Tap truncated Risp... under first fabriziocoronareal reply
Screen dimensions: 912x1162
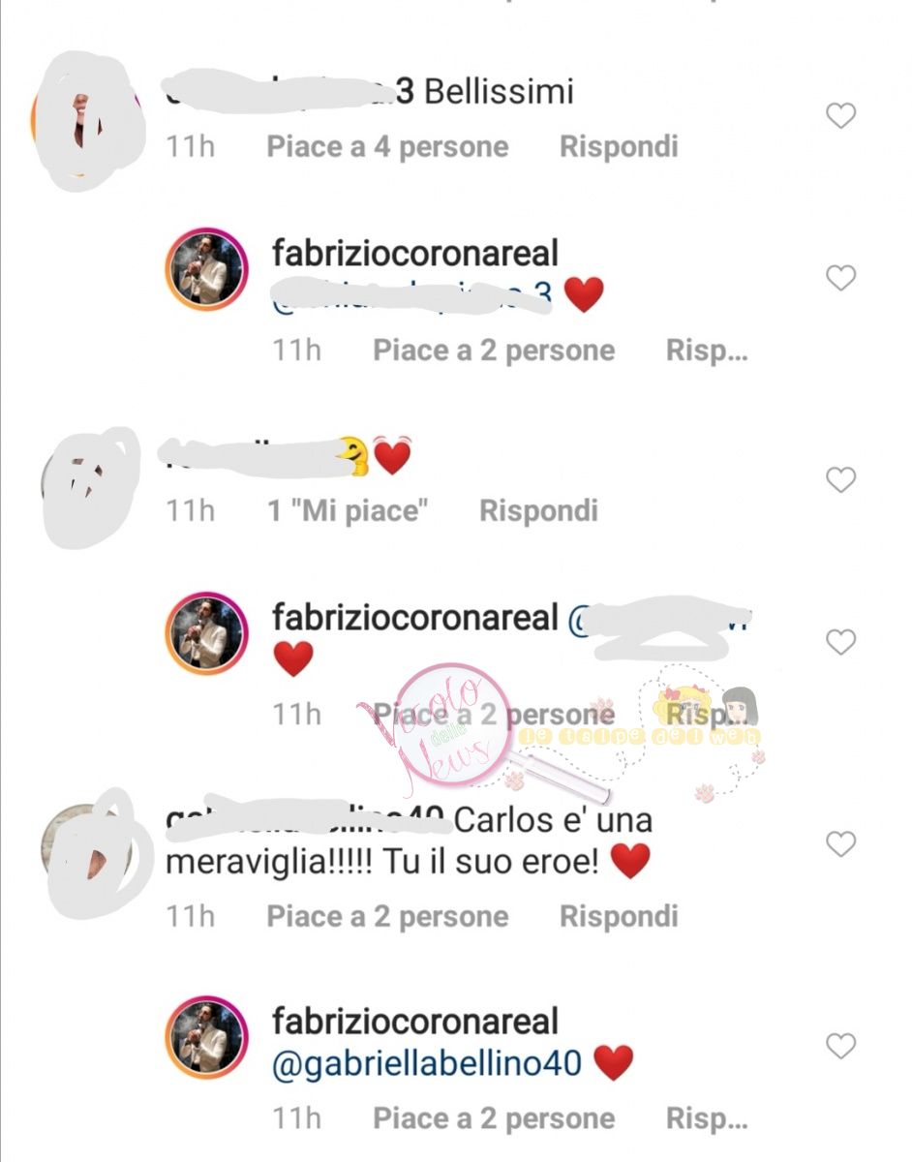[707, 351]
